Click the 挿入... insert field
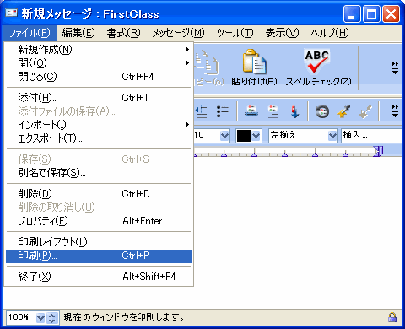Screen dimensions: 405x329 tap(371, 136)
